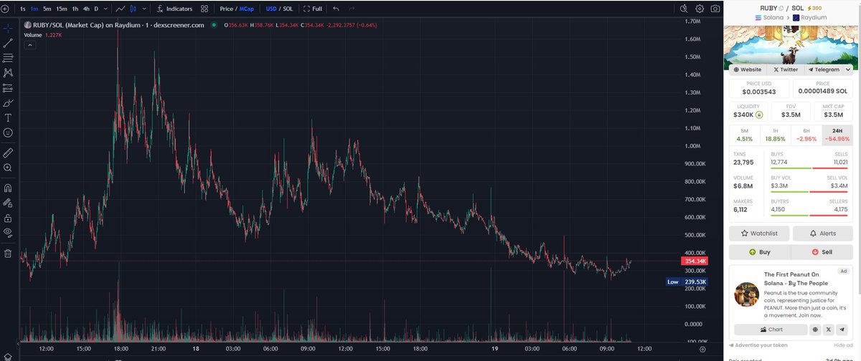Image resolution: width=861 pixels, height=361 pixels.
Task: Open the Alerts button
Action: [822, 234]
